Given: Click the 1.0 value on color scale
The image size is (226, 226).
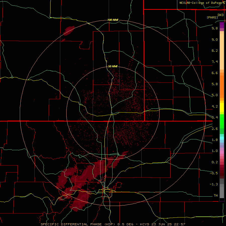Looking at the screenshot, I should pos(215,151).
